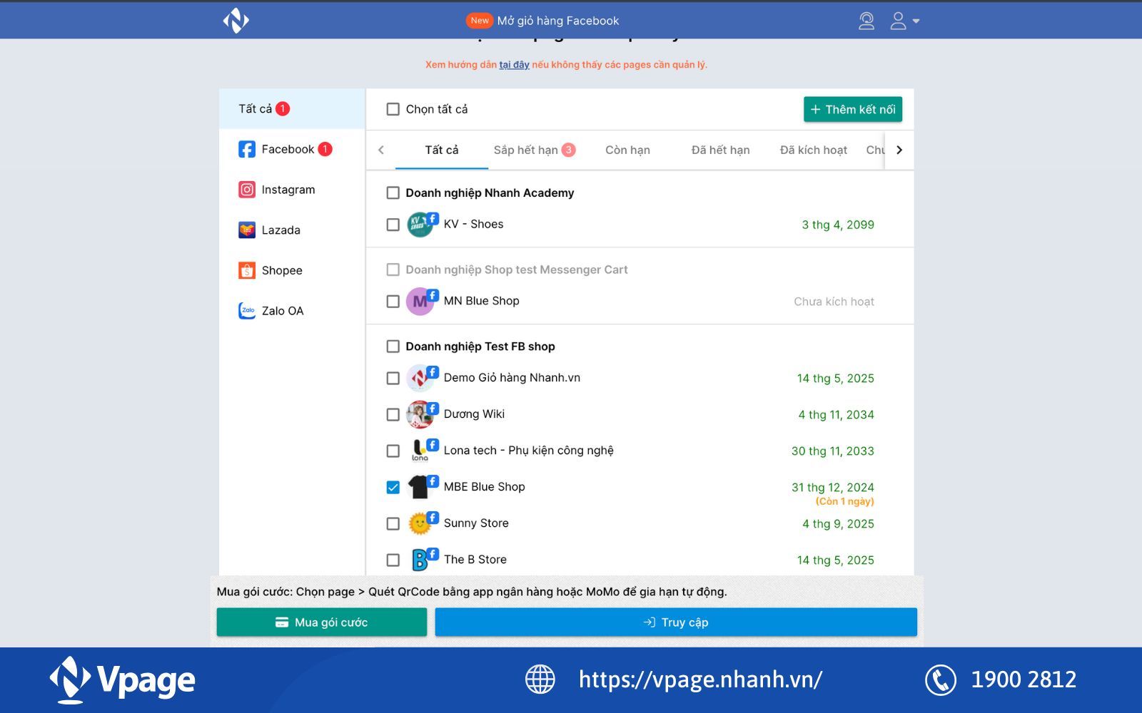1142x713 pixels.
Task: Check the Dương Wiki checkbox
Action: [393, 414]
